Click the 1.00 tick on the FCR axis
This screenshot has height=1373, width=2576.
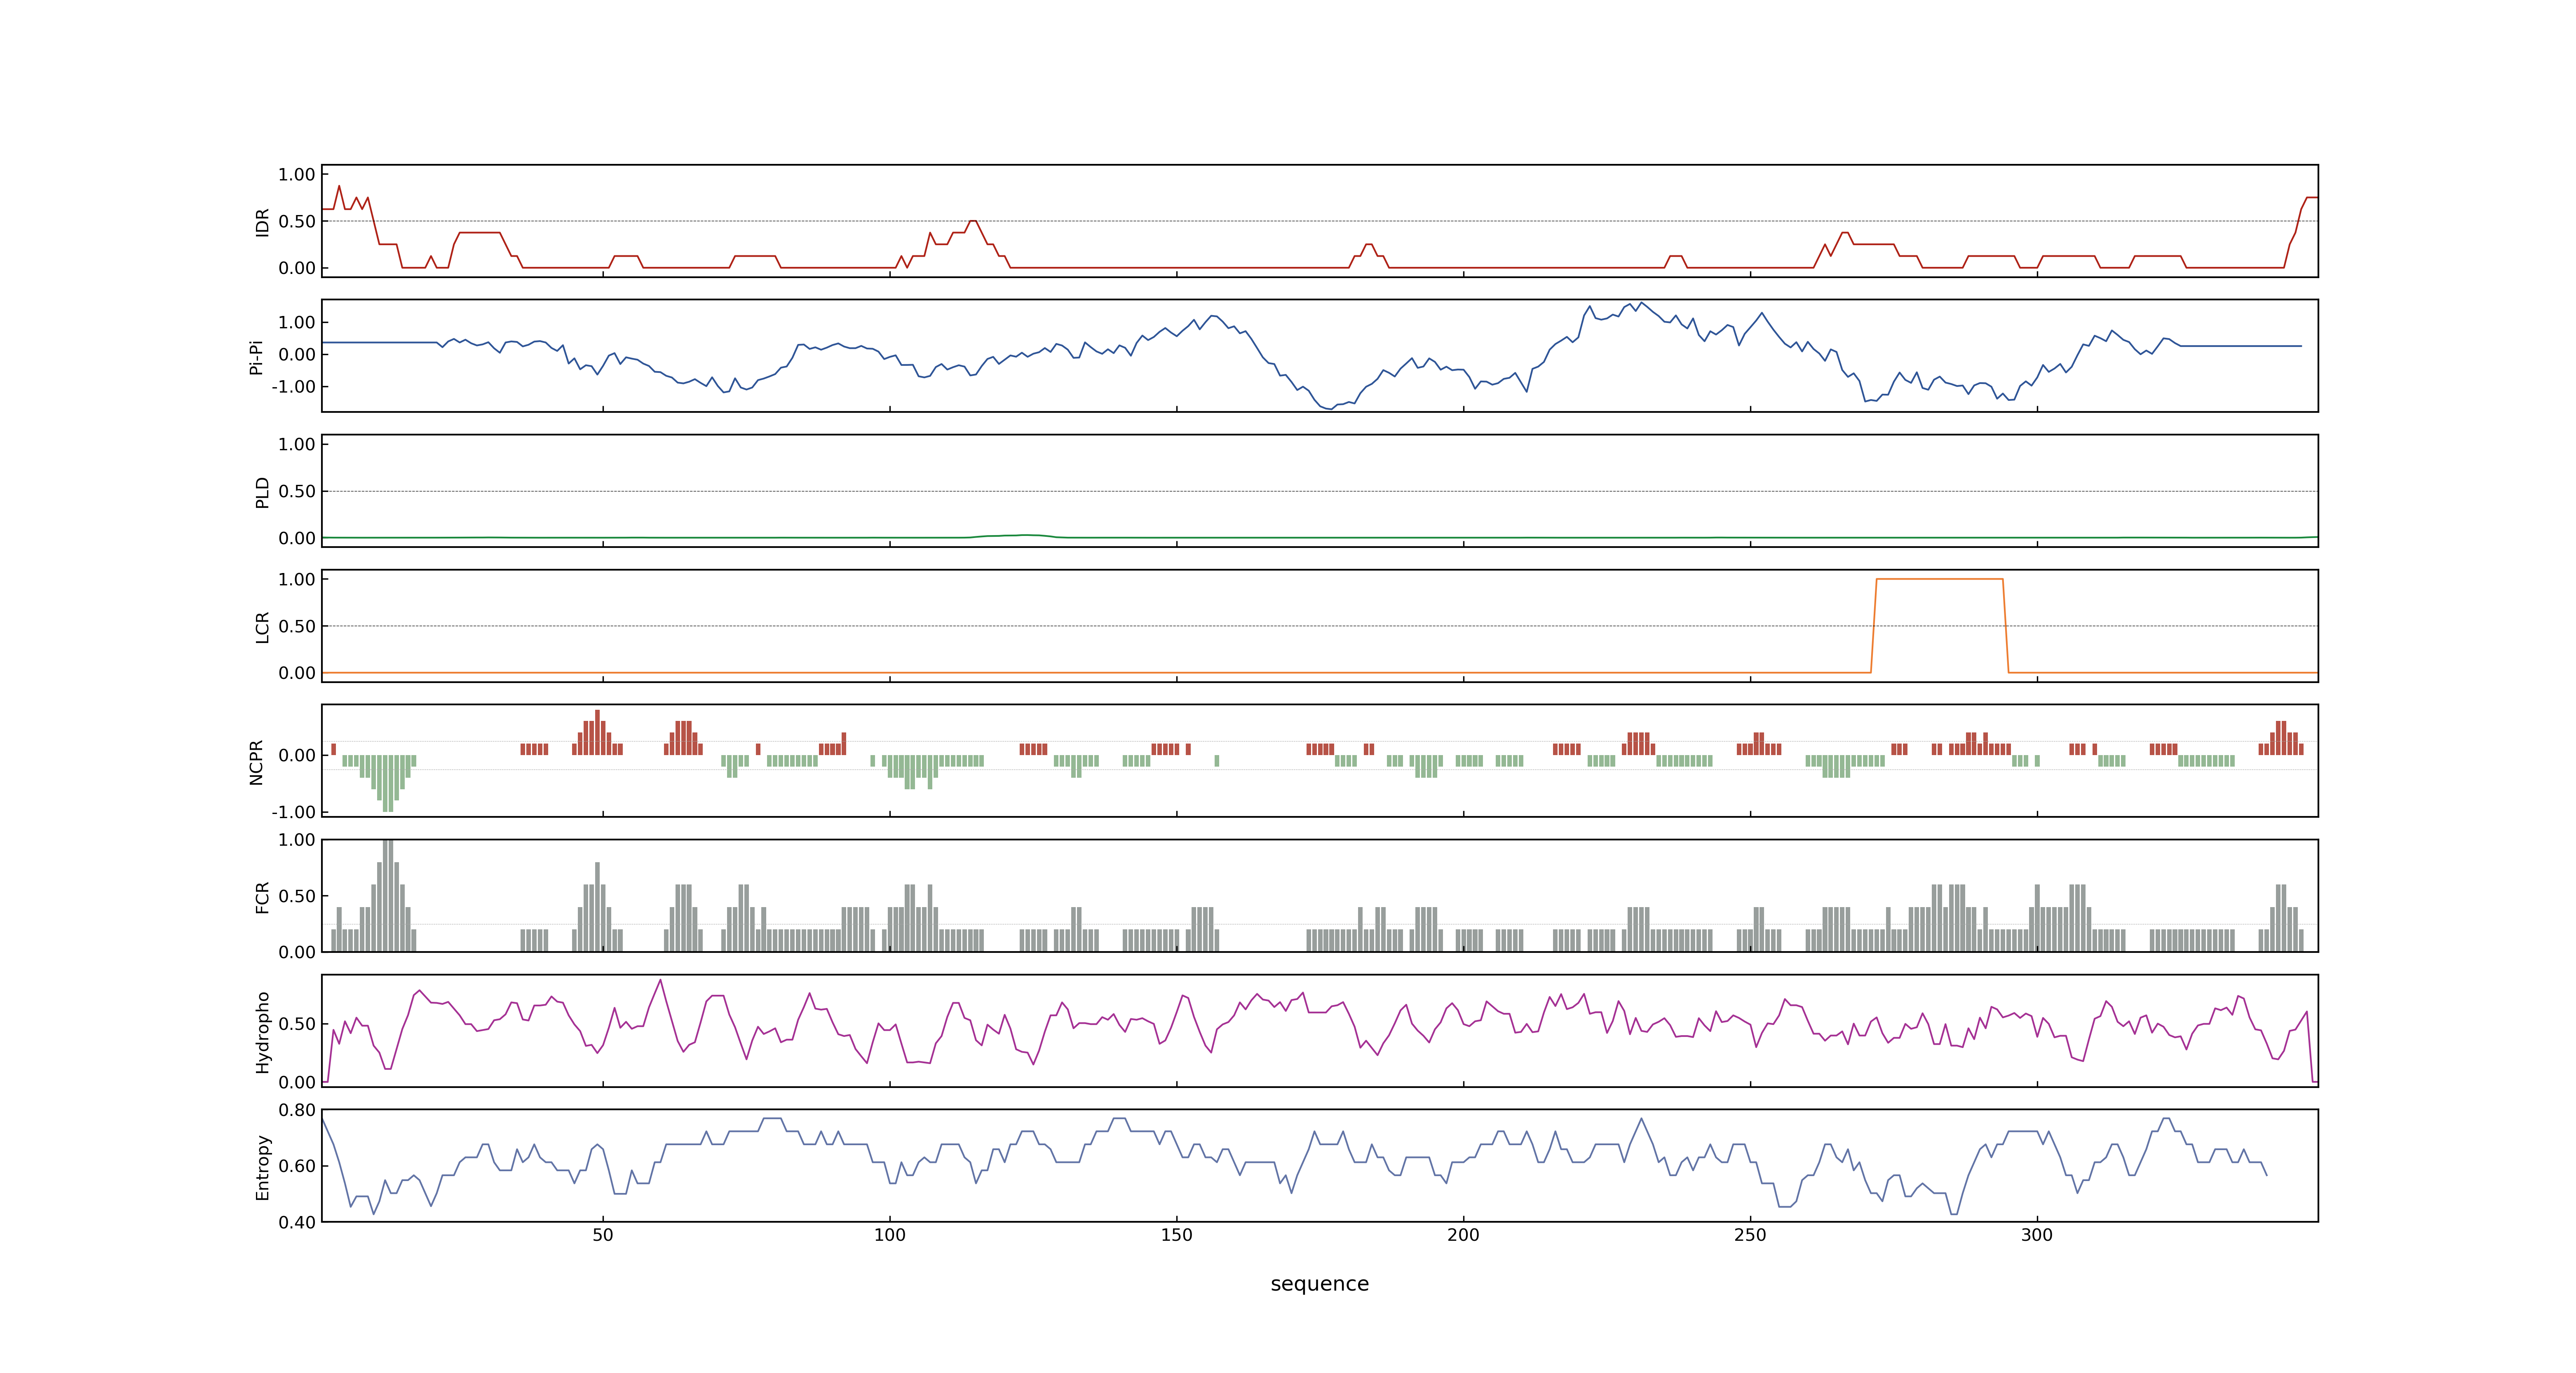297,840
